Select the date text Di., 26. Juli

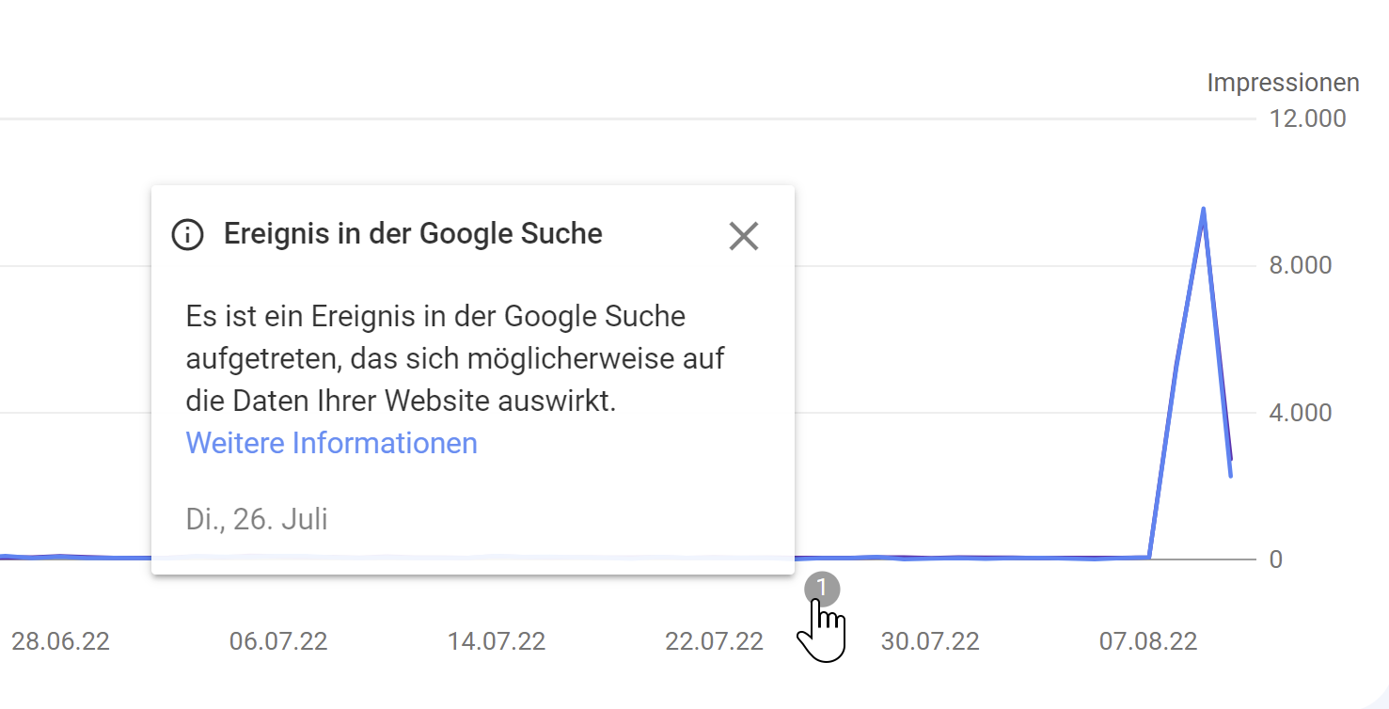(256, 518)
